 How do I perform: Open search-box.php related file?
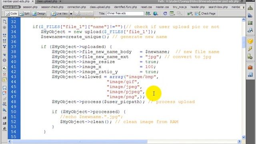[x=218, y=7]
